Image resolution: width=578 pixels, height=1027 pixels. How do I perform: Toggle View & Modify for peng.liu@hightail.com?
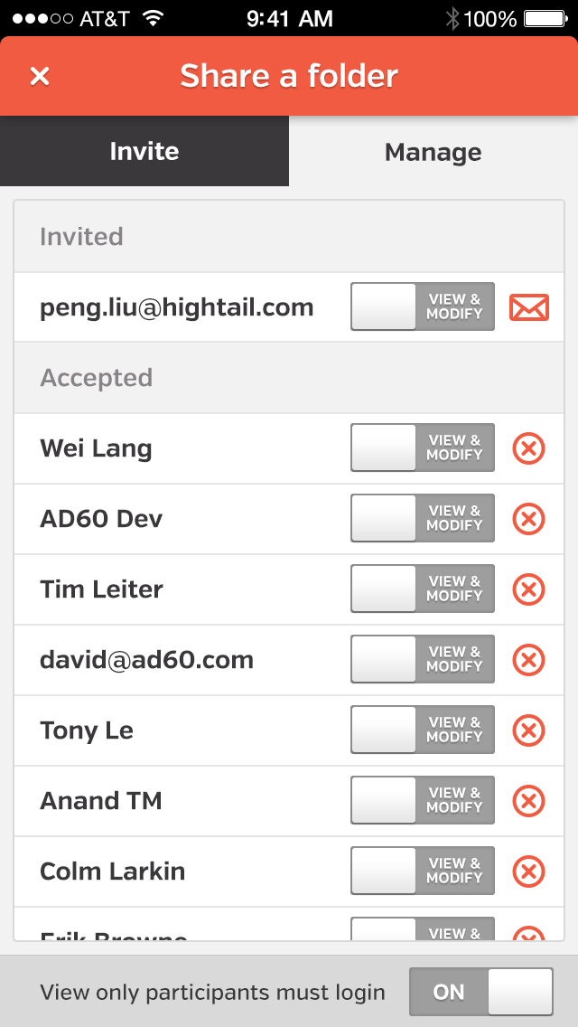(x=423, y=307)
